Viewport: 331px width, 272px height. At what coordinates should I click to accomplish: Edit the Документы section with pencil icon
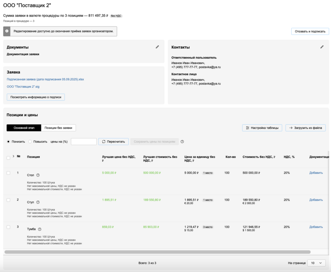157,47
